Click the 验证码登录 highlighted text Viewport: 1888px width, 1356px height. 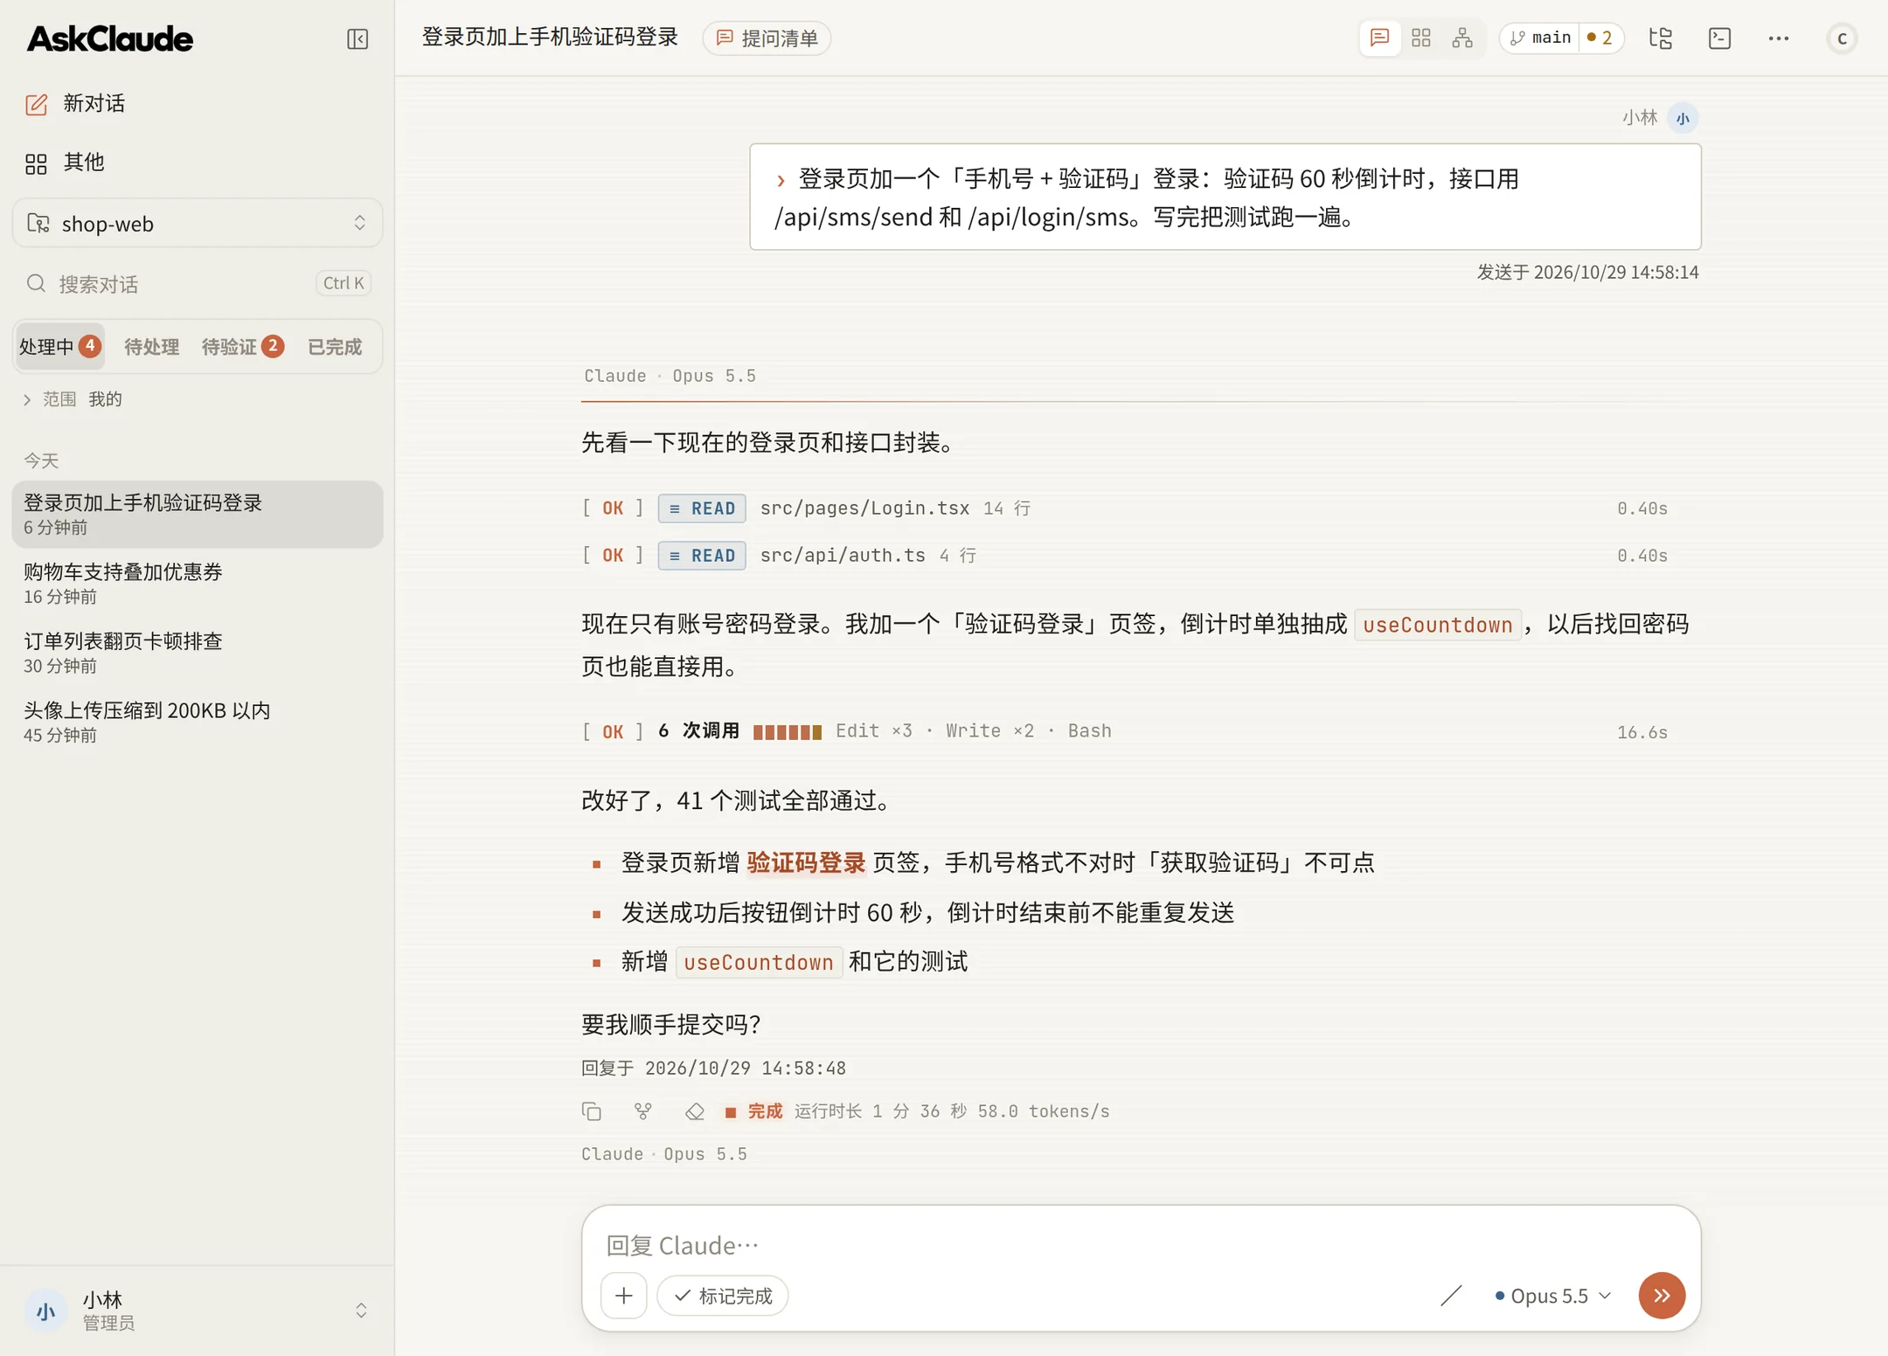[805, 863]
